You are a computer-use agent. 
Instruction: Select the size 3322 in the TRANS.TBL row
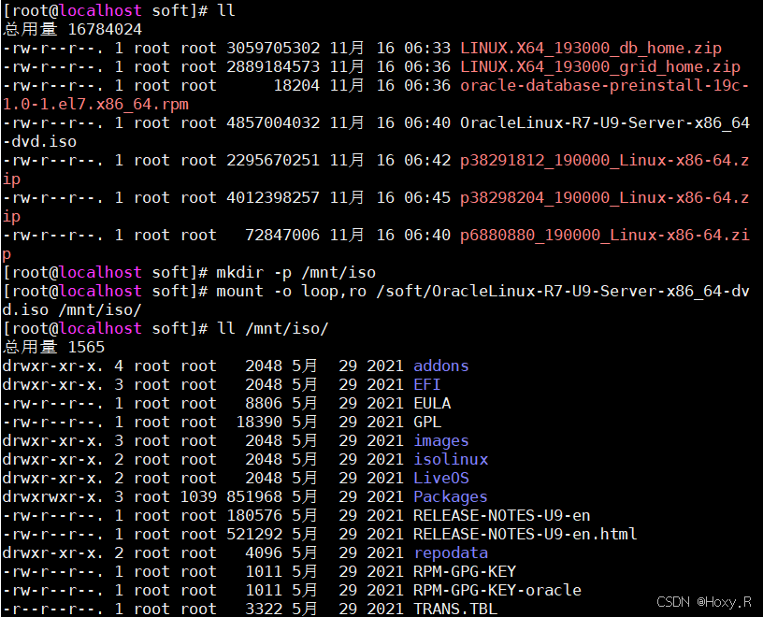click(264, 610)
